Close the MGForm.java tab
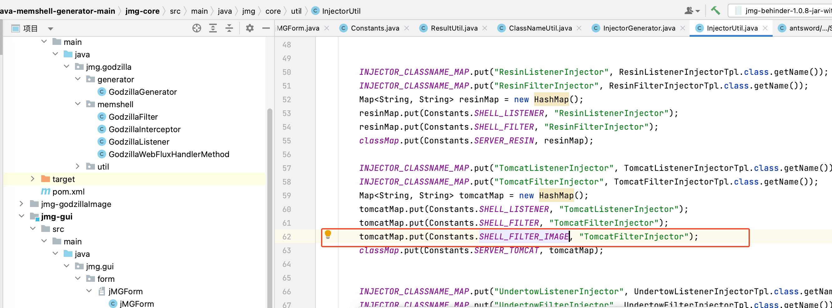Image resolution: width=832 pixels, height=308 pixels. pyautogui.click(x=327, y=28)
